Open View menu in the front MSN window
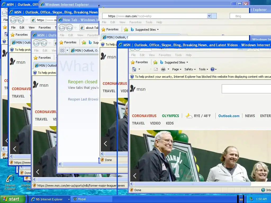 [x=152, y=55]
